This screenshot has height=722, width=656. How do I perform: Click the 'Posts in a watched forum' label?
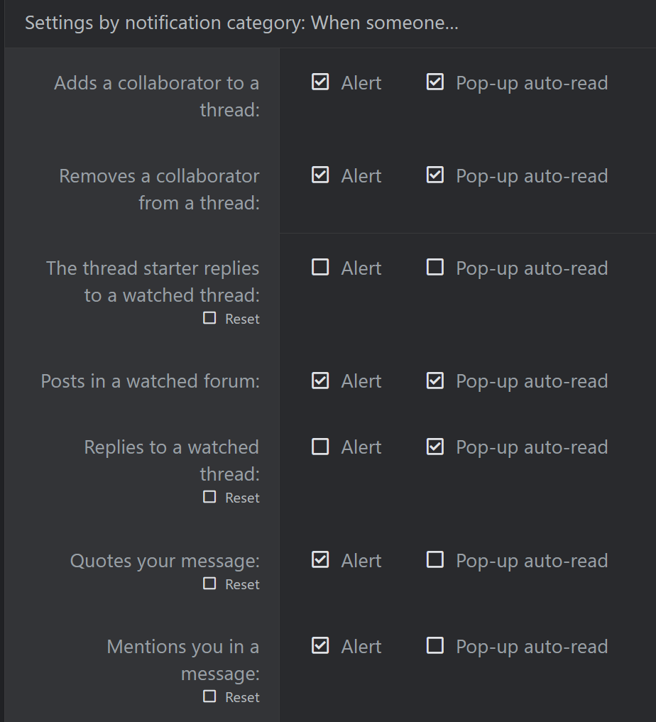tap(150, 381)
